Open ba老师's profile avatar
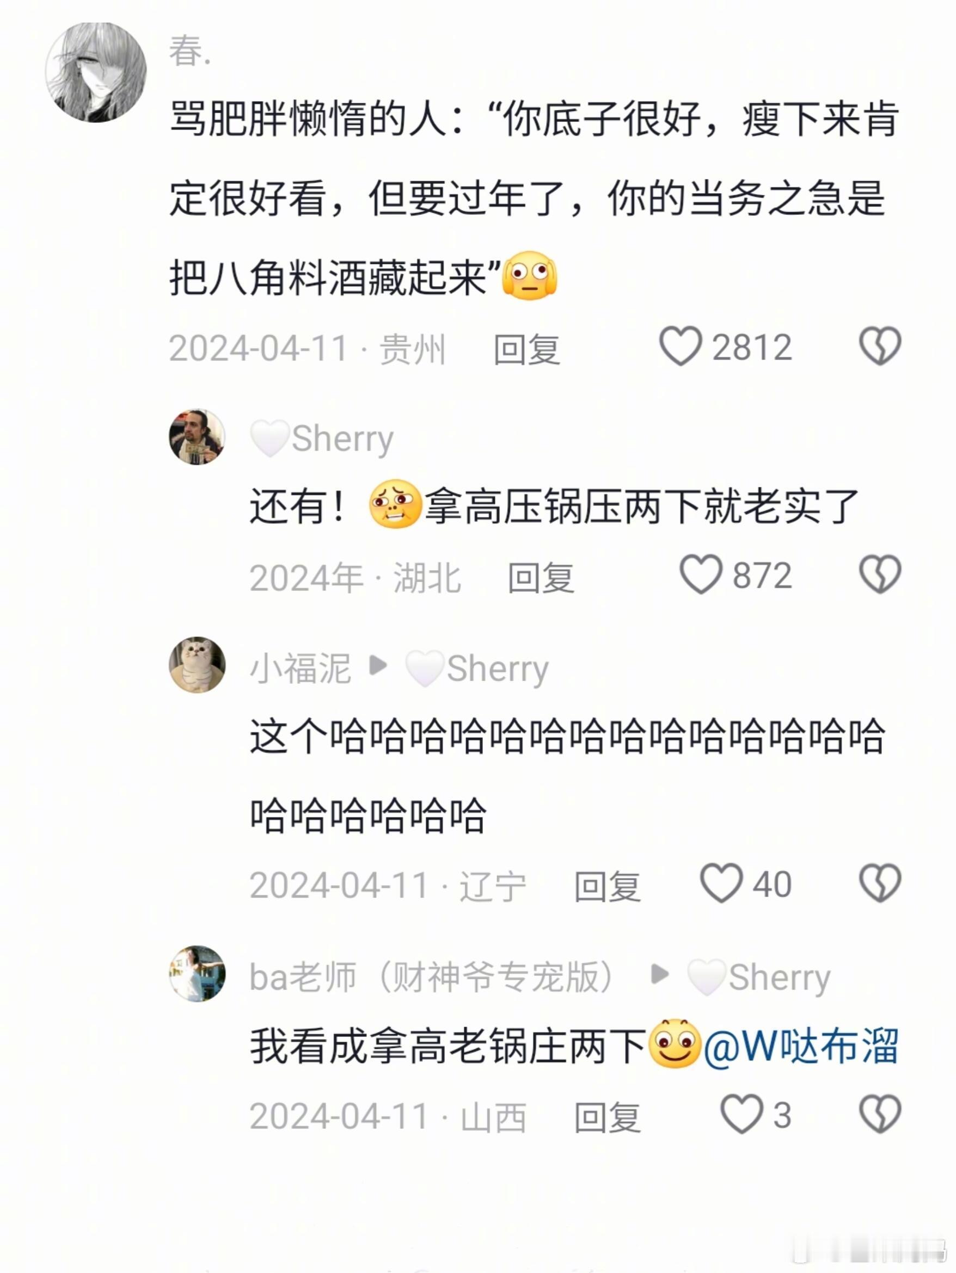Image resolution: width=956 pixels, height=1273 pixels. tap(197, 974)
